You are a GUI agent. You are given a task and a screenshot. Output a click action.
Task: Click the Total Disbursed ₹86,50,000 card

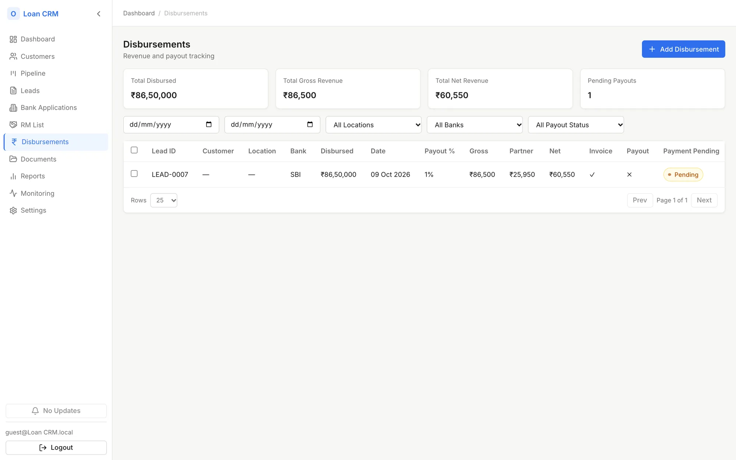tap(195, 89)
